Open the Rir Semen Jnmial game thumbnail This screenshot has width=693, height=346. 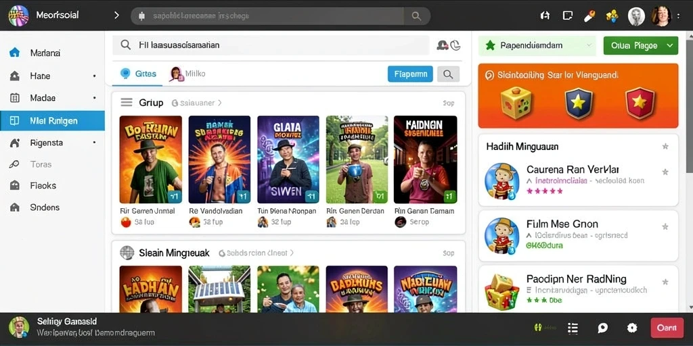[151, 159]
